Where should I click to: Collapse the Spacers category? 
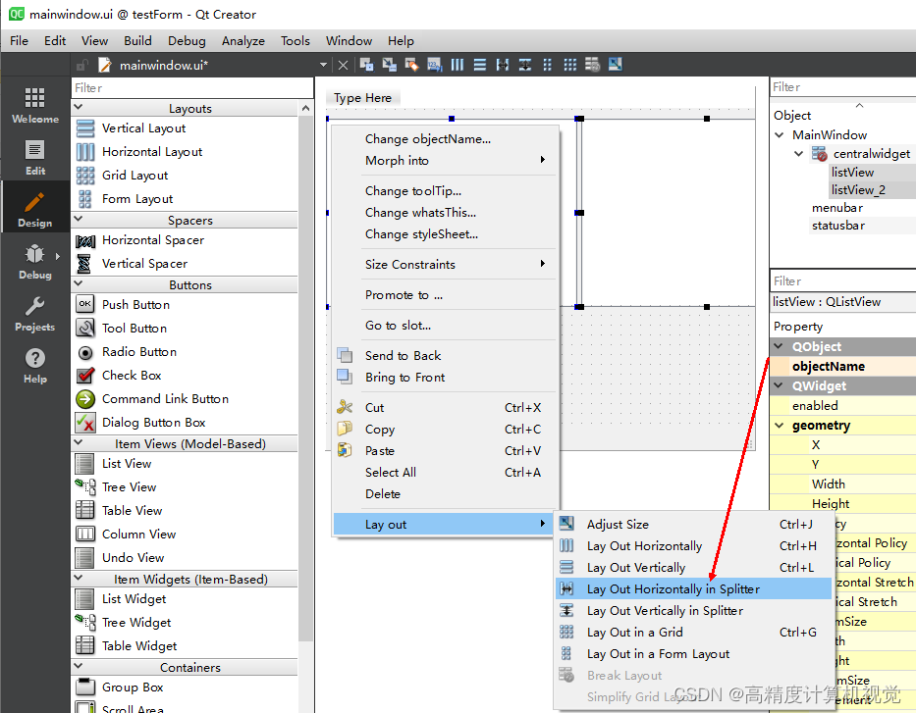79,220
